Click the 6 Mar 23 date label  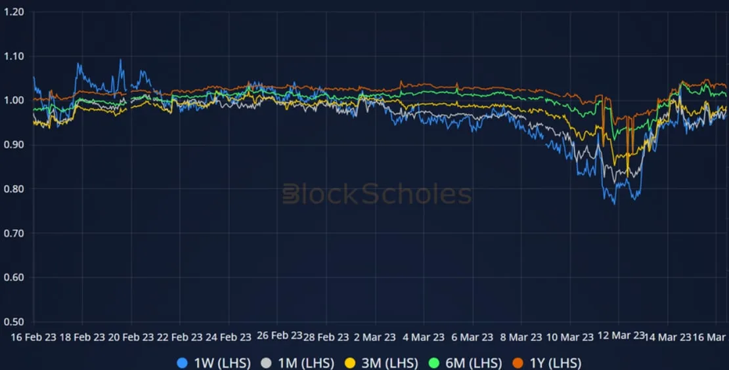(x=472, y=337)
